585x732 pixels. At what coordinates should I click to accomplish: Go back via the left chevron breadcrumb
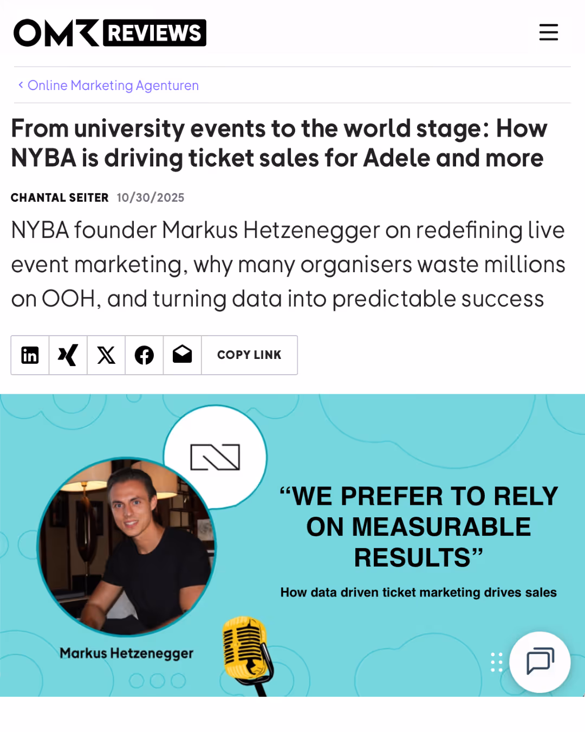coord(21,85)
